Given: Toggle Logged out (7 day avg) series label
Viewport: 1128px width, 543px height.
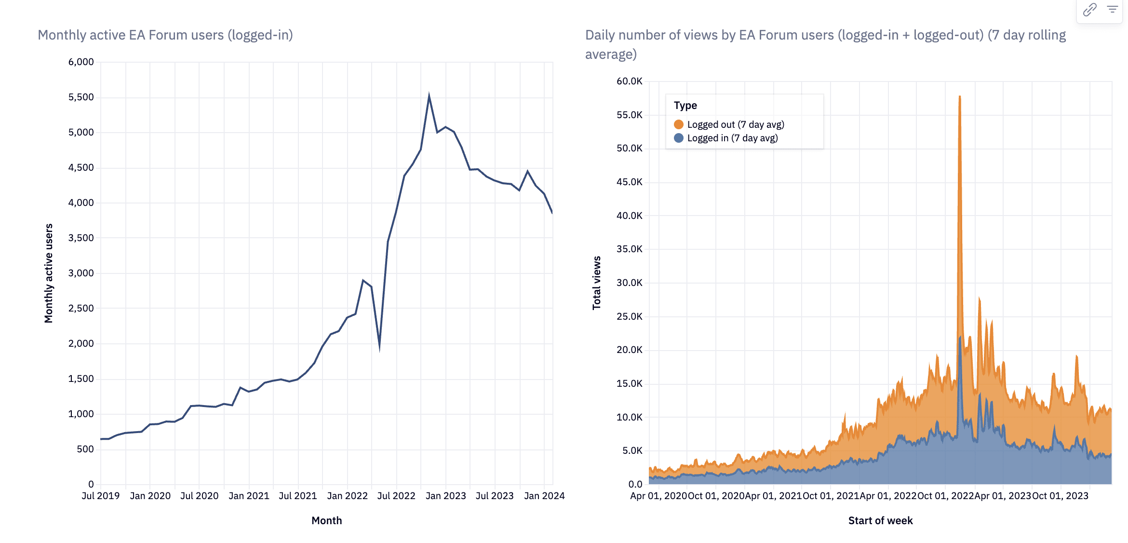Looking at the screenshot, I should (736, 124).
